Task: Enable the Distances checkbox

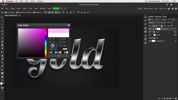Action: (34, 12)
